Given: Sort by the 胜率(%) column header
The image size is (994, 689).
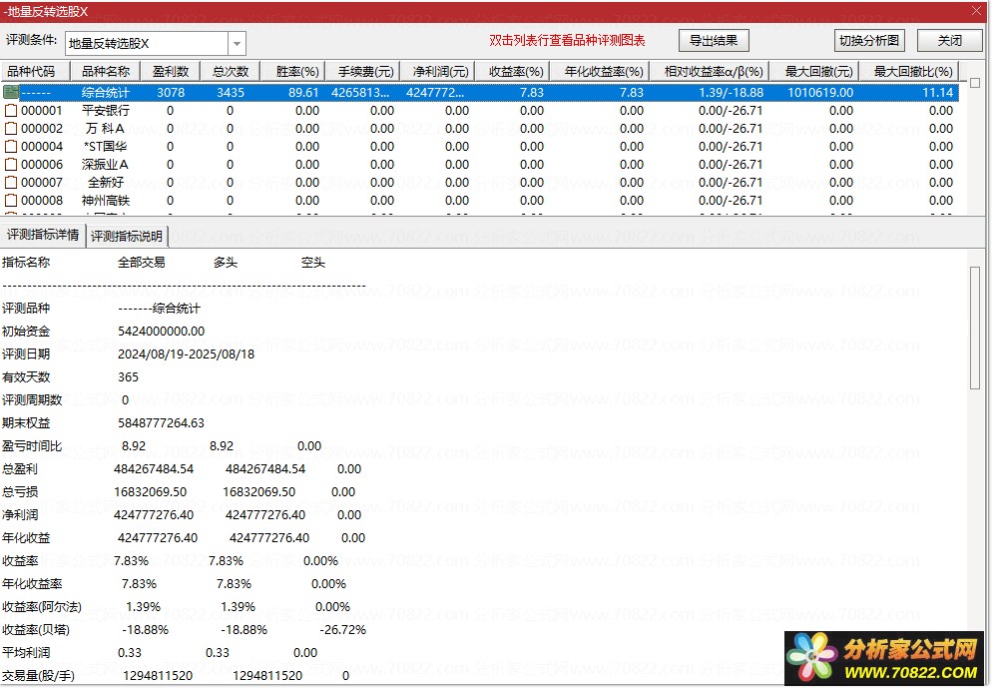Looking at the screenshot, I should click(297, 72).
